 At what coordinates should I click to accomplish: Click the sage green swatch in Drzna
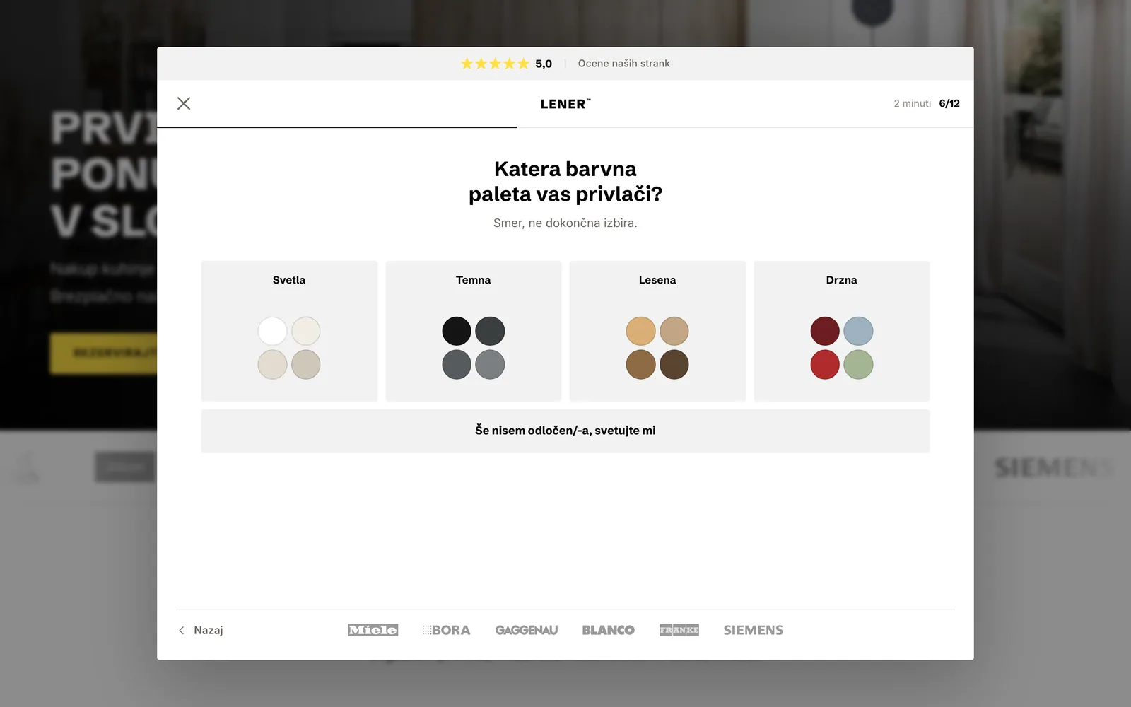coord(858,365)
